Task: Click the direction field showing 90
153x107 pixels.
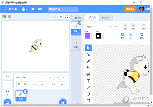Action: pos(62,84)
